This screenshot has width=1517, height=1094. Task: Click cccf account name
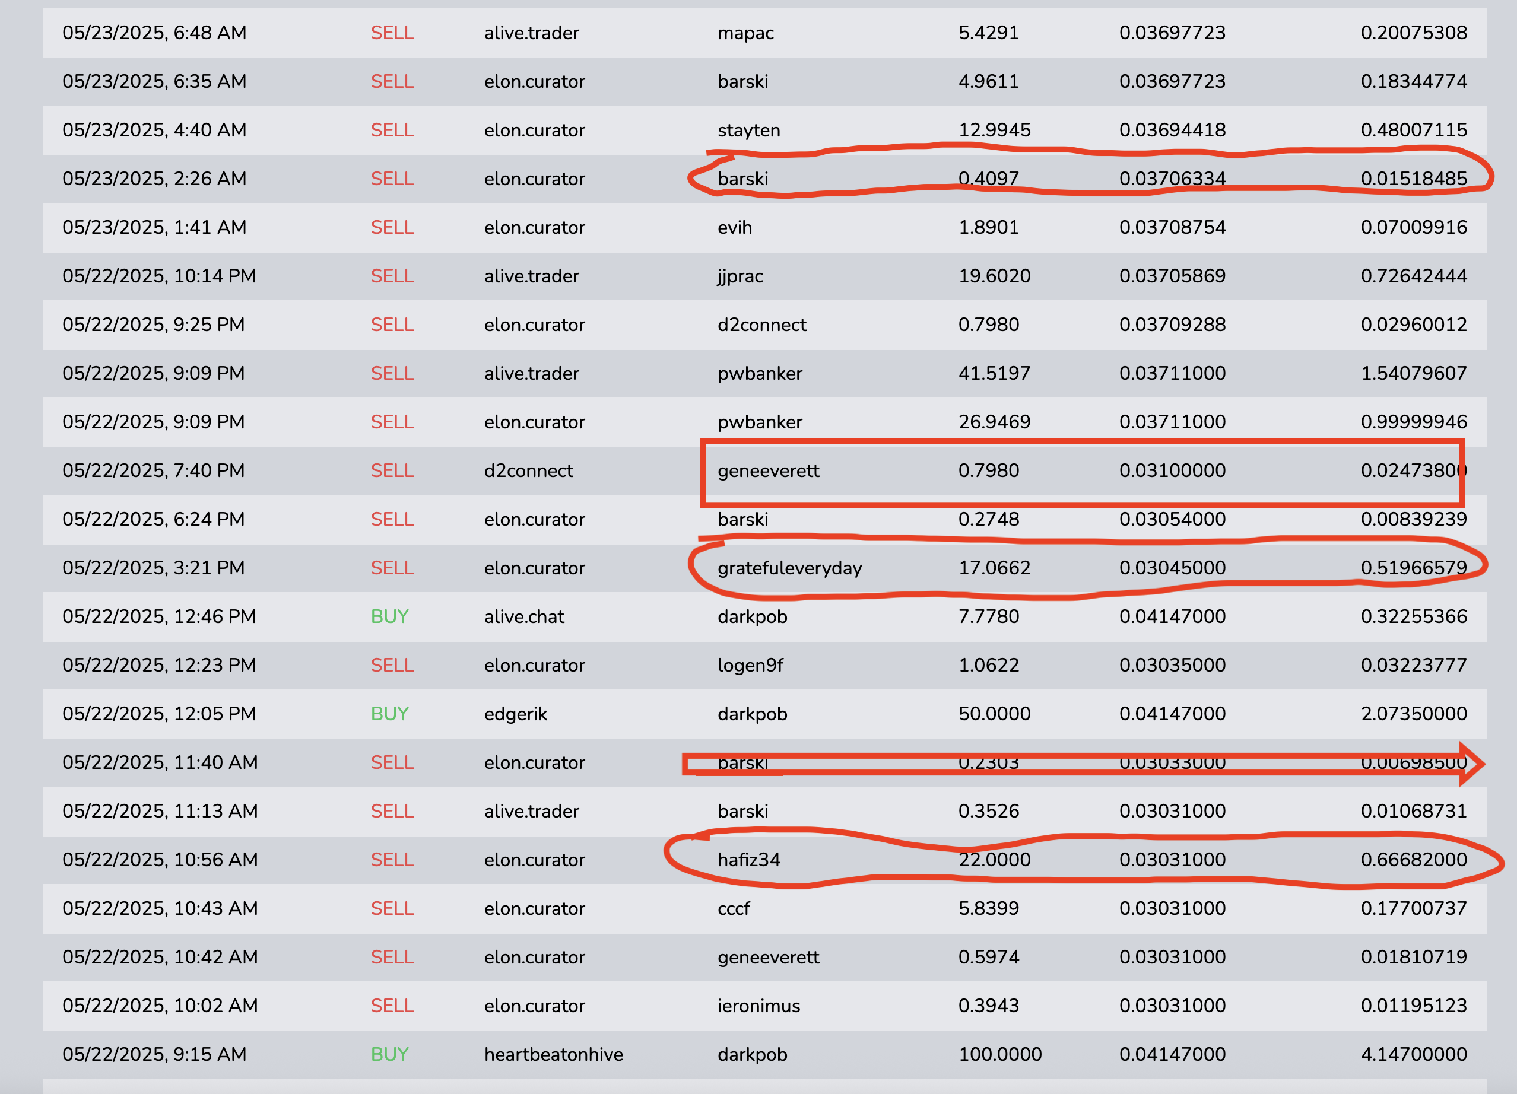point(733,909)
